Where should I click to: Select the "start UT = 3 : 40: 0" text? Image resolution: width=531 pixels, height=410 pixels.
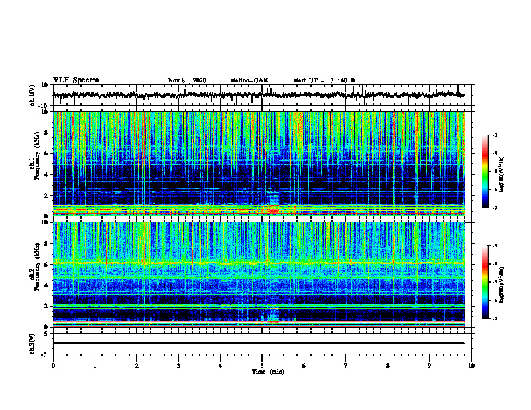point(324,80)
